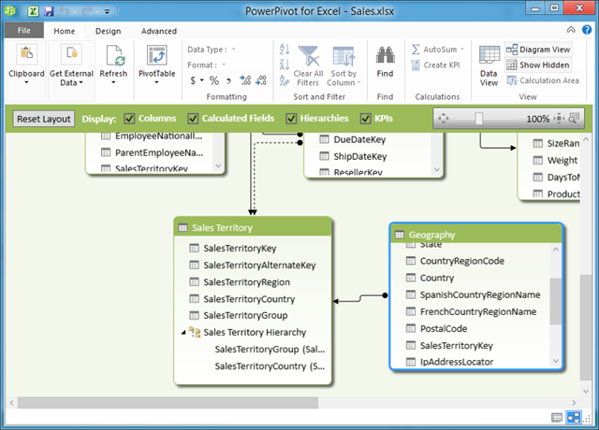Image resolution: width=599 pixels, height=430 pixels.
Task: Click the Reset Layout button
Action: click(x=44, y=119)
